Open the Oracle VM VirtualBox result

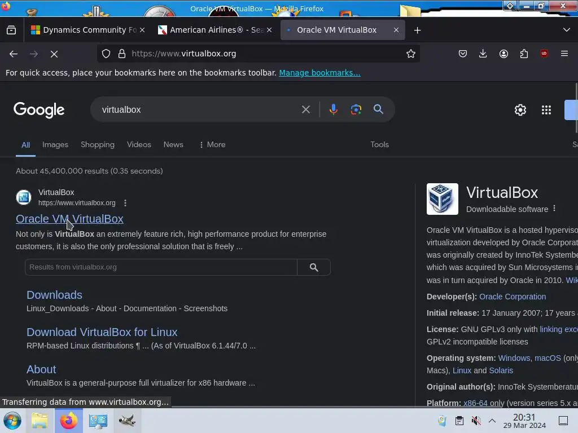(x=69, y=219)
